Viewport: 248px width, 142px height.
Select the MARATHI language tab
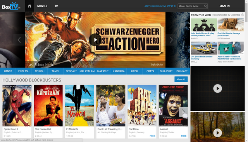[x=103, y=71]
